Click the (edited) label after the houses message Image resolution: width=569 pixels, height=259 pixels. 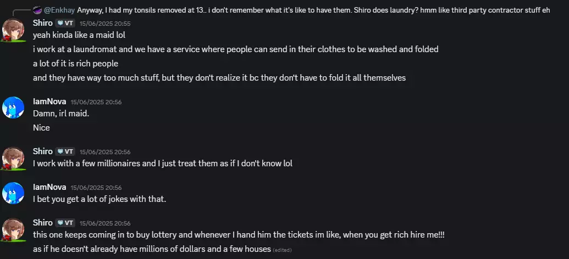click(282, 250)
